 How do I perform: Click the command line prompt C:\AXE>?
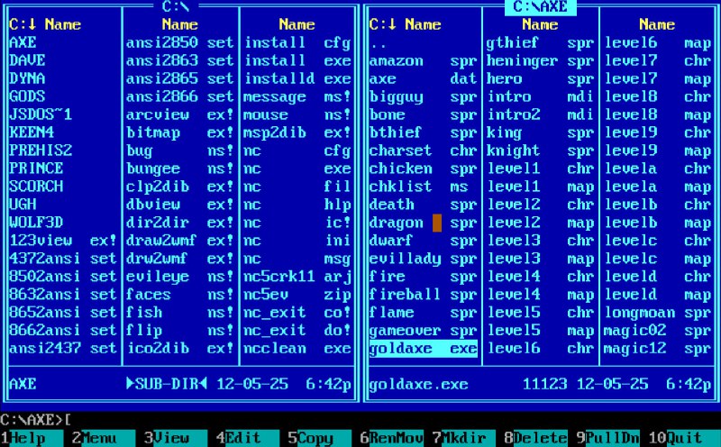pos(32,420)
